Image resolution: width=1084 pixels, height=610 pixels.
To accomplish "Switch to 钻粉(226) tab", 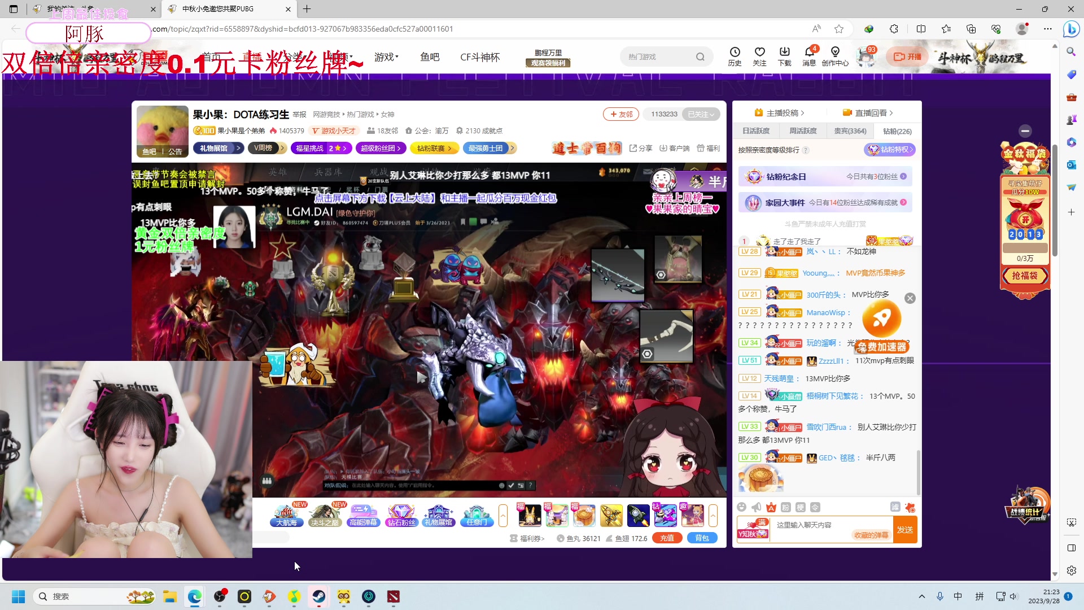I will [x=897, y=131].
